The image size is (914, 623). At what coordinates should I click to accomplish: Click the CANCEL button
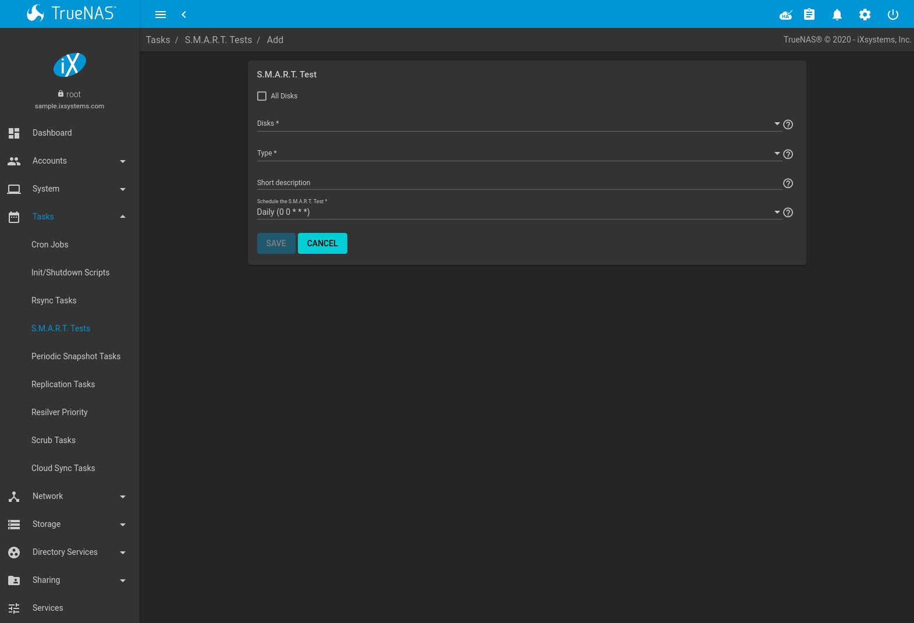click(x=322, y=243)
